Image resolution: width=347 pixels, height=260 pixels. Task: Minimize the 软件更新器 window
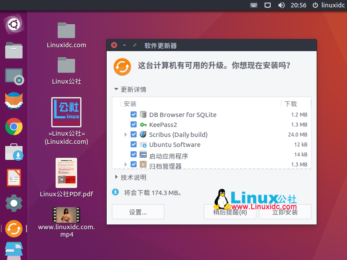click(x=124, y=45)
